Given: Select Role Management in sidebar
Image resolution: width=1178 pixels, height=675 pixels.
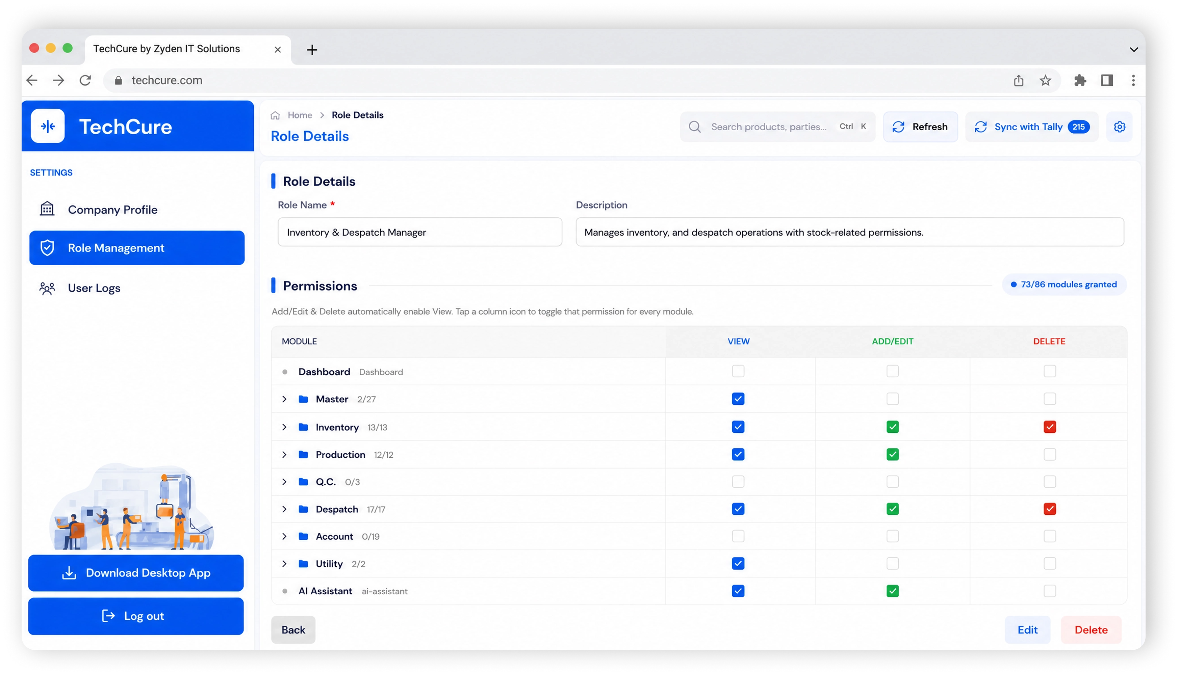Looking at the screenshot, I should coord(137,248).
